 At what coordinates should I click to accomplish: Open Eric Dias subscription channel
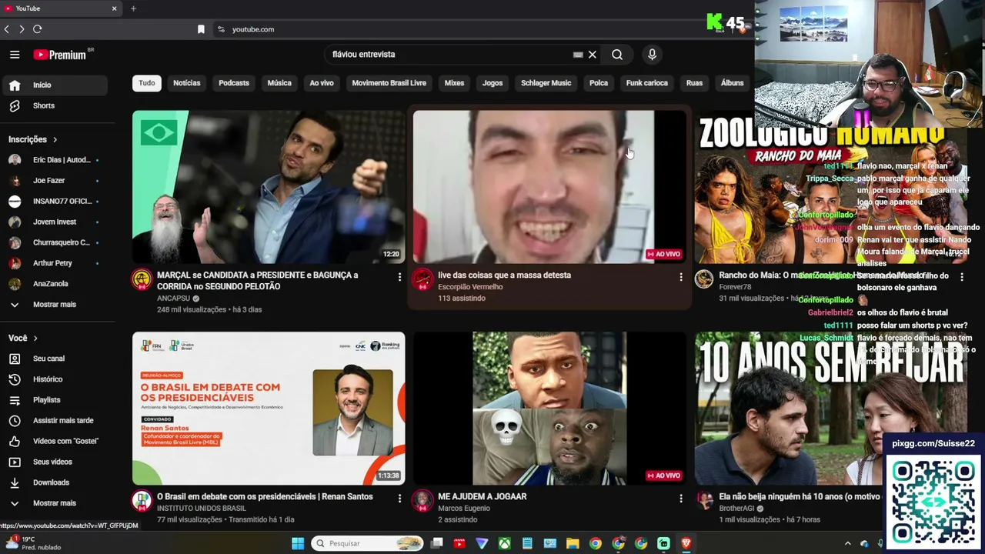pyautogui.click(x=54, y=160)
